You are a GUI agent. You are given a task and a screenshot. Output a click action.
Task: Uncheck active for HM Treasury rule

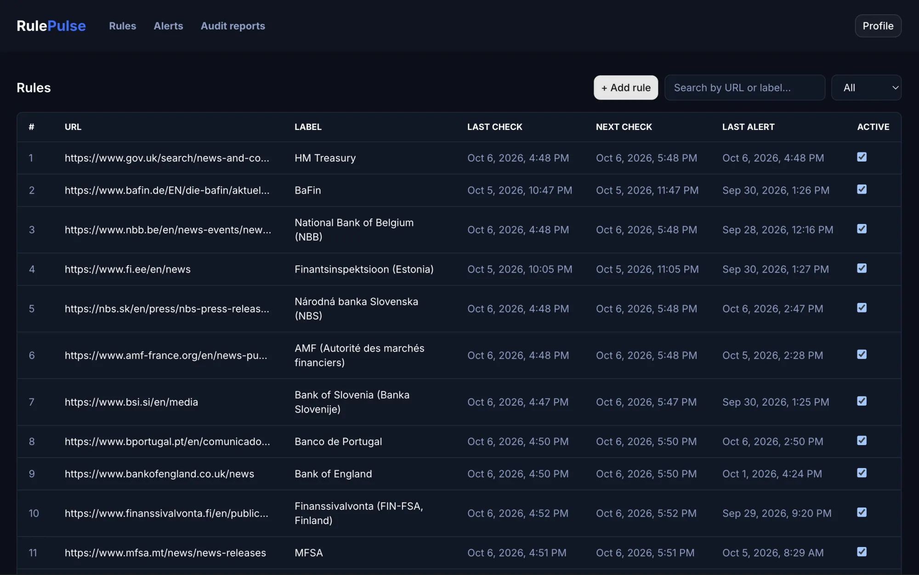tap(862, 157)
